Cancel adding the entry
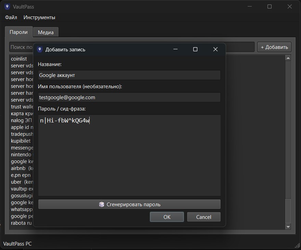The height and width of the screenshot is (250, 301). point(204,217)
